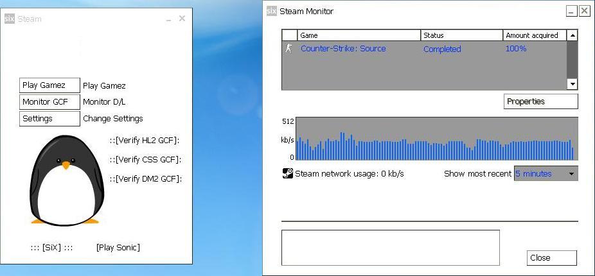Click the Counter-Strike game icon in the list
This screenshot has height=276, width=595.
pyautogui.click(x=289, y=49)
